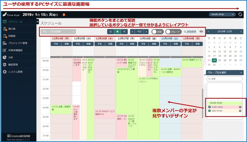This screenshot has width=247, height=142.
Task: Click the manual book icon
Action: [x=9, y=136]
